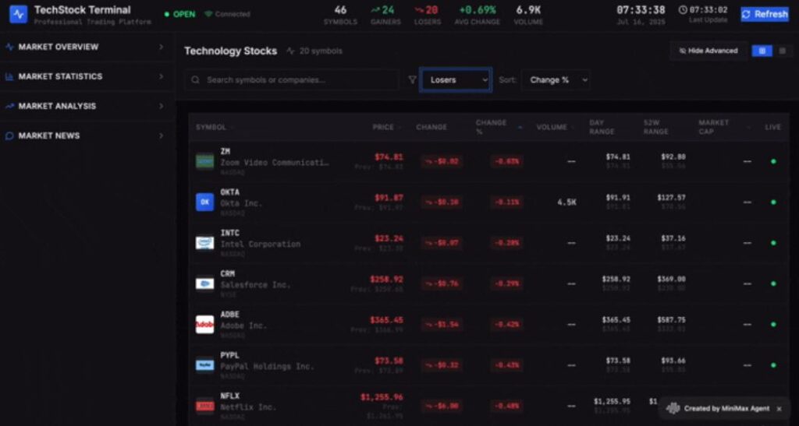Click the Salesforce price $258.92

(x=386, y=279)
